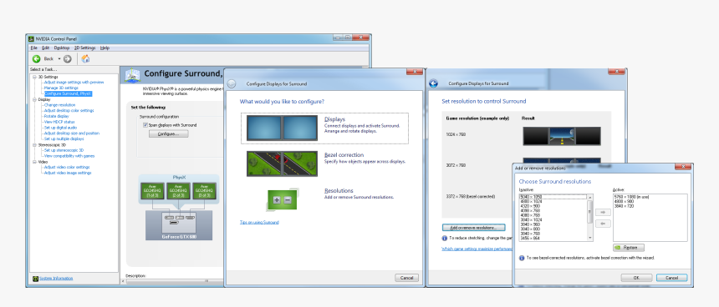Click Cancel in Add or remove resolutions
719x307 pixels.
pyautogui.click(x=672, y=278)
